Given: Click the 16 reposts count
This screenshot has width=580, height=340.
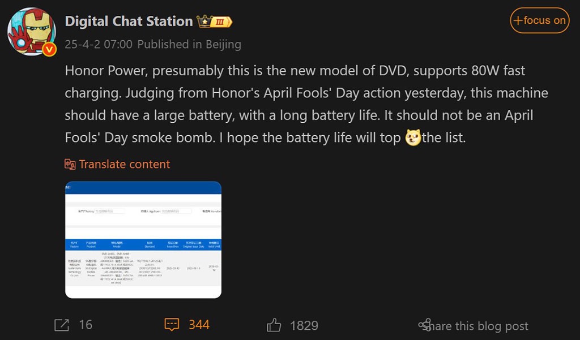Looking at the screenshot, I should click(x=86, y=325).
